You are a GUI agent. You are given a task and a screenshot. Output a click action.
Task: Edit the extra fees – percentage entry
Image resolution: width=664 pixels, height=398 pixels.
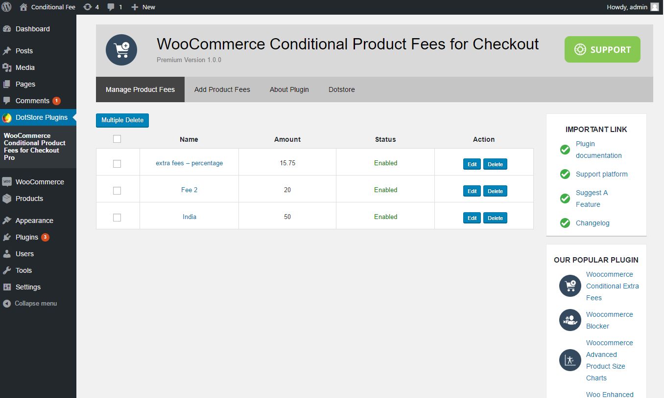click(472, 164)
